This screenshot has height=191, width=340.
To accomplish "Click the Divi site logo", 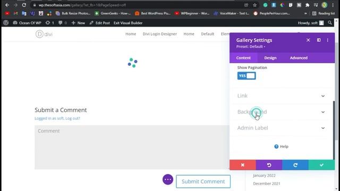I will [x=44, y=34].
